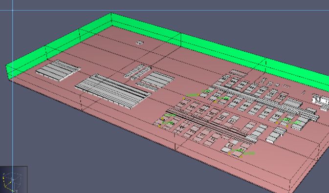Click the X axis label on orientation widget
The height and width of the screenshot is (193, 329).
pos(16,191)
